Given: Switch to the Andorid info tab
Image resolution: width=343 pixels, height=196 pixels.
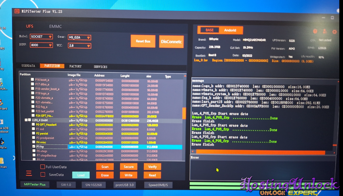Looking at the screenshot, I should 230,30.
